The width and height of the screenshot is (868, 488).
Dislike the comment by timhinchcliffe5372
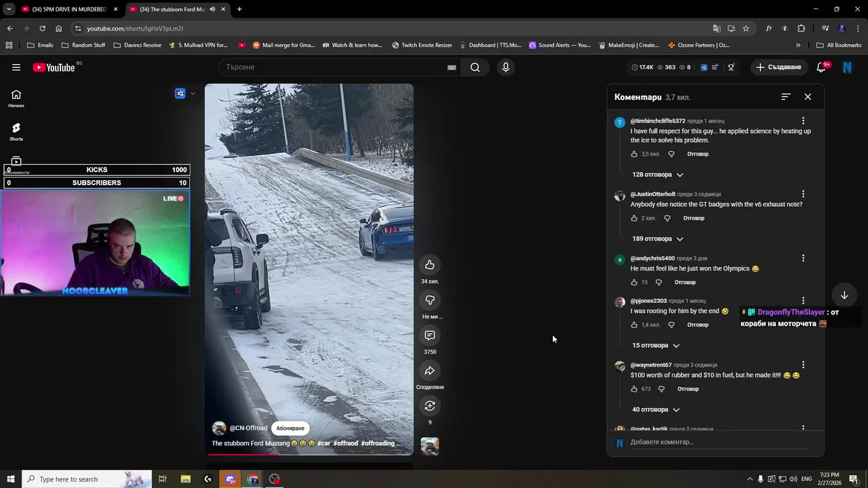[671, 154]
